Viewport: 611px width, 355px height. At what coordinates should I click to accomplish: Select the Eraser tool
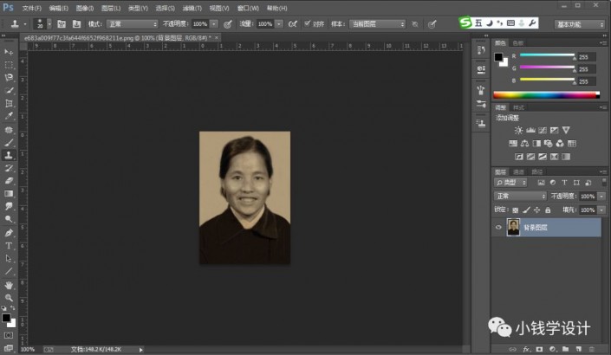coord(9,181)
